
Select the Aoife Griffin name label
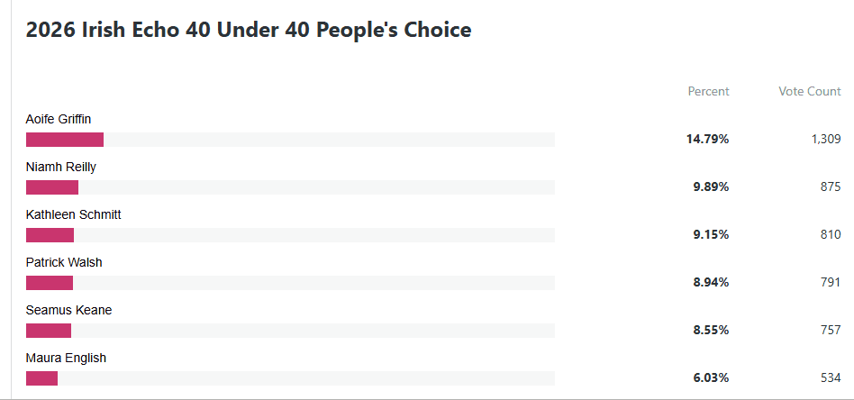click(x=59, y=119)
